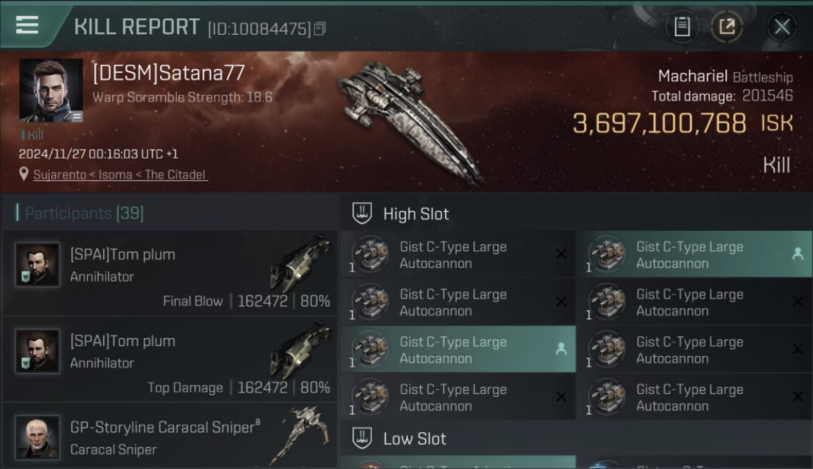The width and height of the screenshot is (813, 469).
Task: Click the location pin icon
Action: tap(25, 174)
